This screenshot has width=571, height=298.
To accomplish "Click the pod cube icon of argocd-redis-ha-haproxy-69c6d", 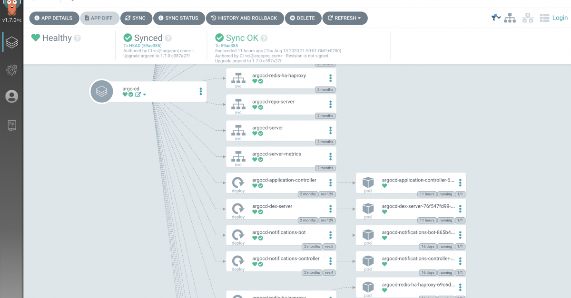I will [x=368, y=287].
